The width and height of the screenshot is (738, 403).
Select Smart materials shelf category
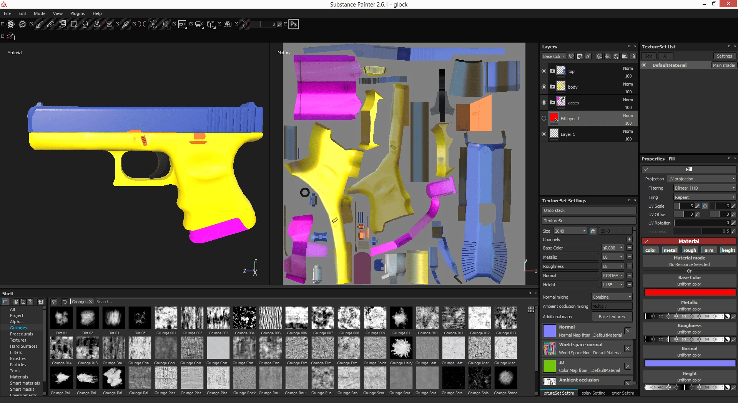[x=25, y=383]
